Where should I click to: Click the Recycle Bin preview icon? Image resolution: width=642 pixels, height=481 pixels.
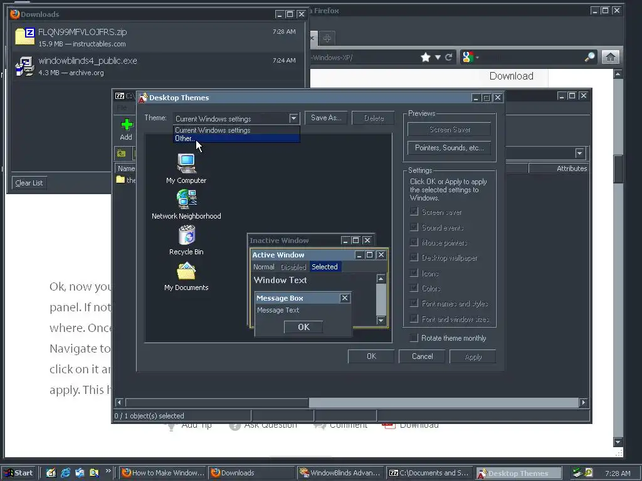(187, 235)
